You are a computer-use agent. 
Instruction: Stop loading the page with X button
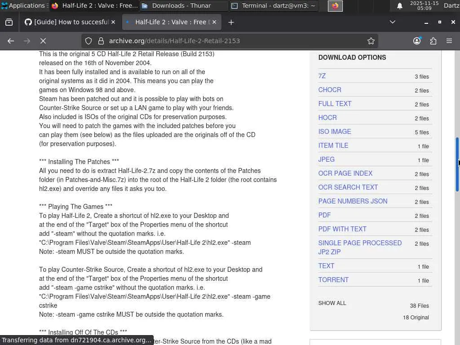43,41
